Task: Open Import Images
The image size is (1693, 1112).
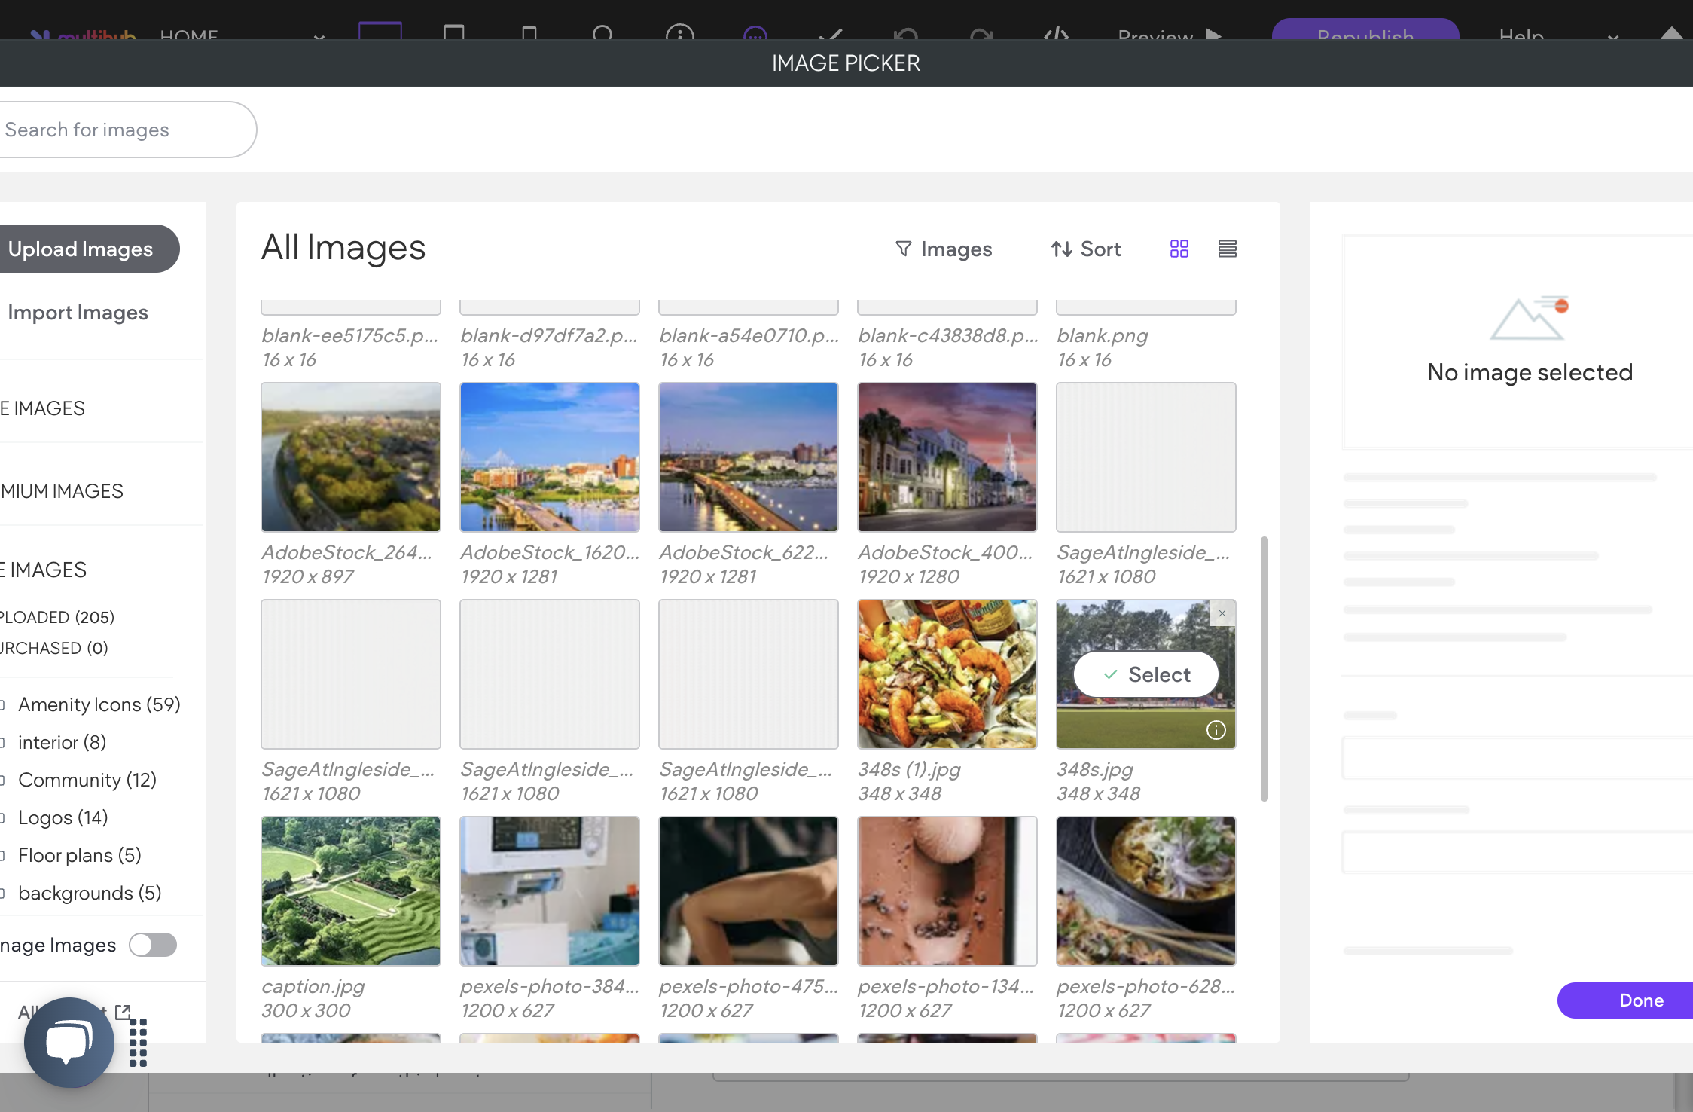Action: click(78, 312)
